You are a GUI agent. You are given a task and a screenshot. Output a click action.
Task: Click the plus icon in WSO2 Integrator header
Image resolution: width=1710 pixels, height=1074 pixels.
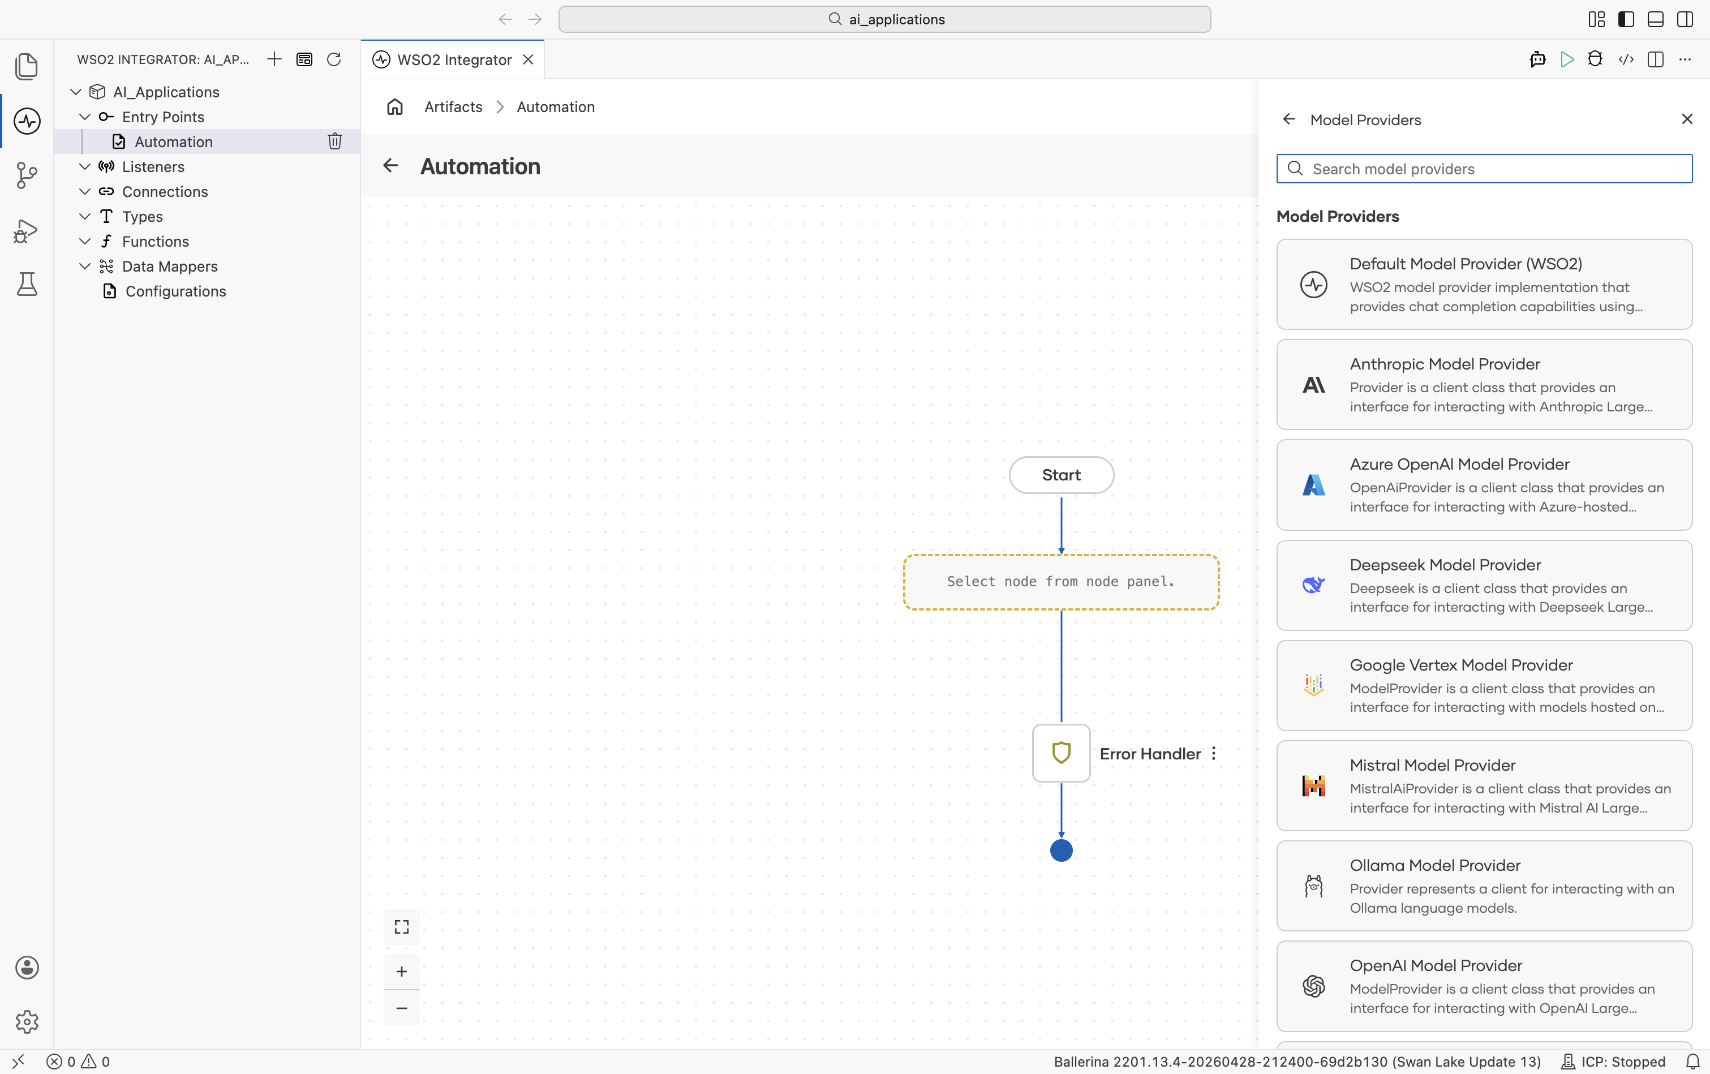pos(274,59)
